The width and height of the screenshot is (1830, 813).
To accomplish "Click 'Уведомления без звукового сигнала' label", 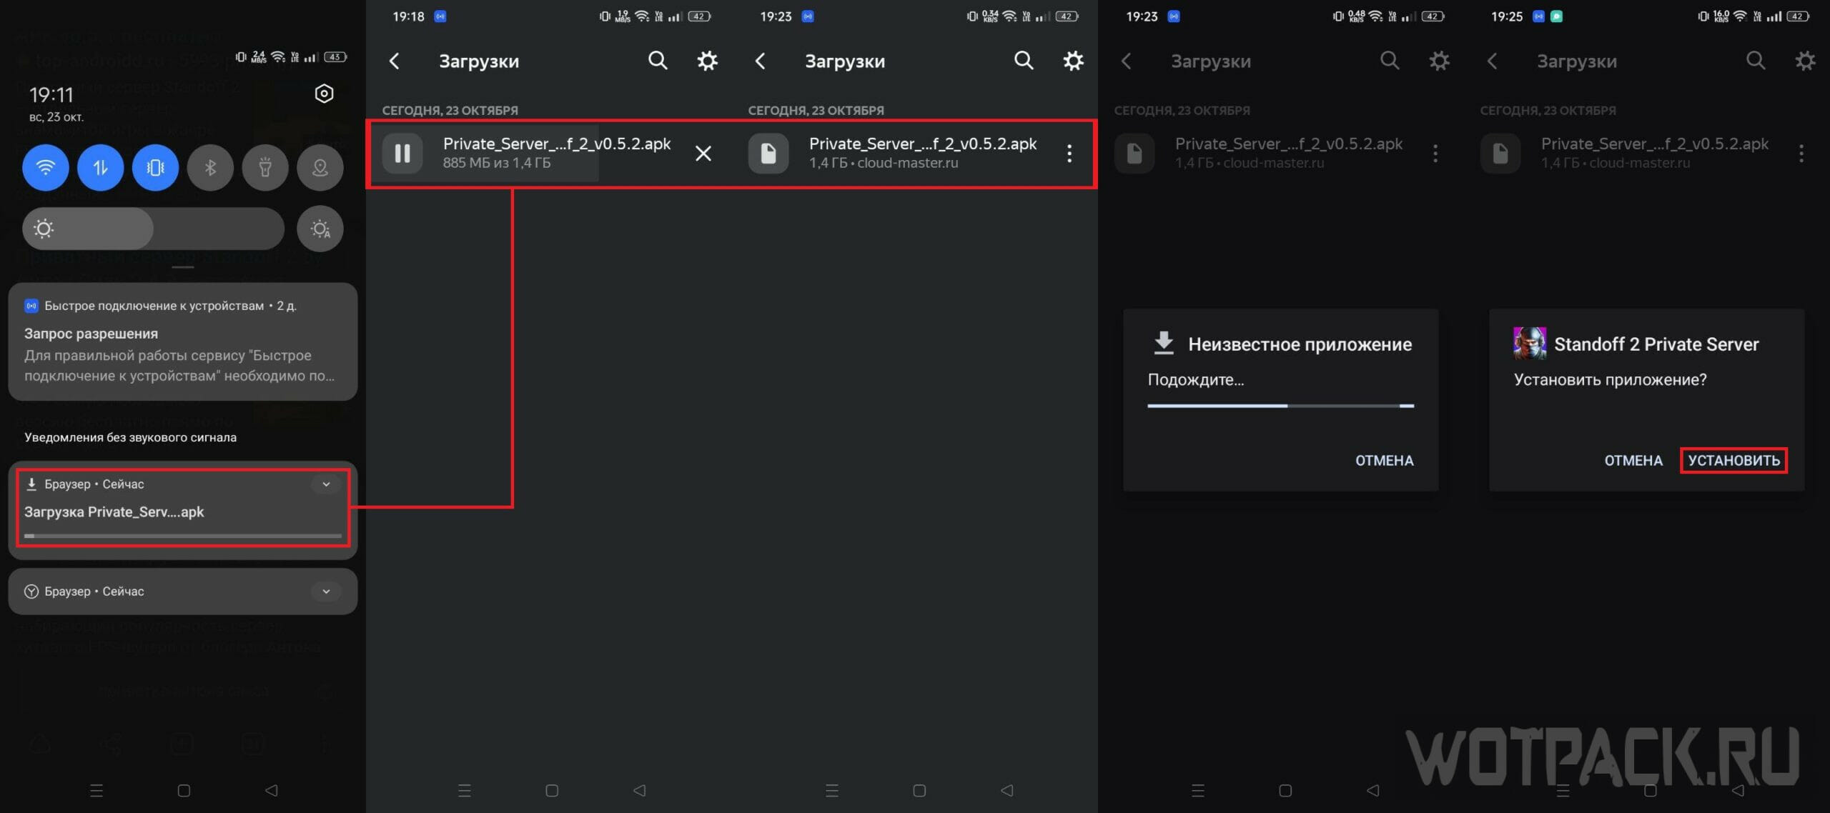I will pyautogui.click(x=130, y=437).
